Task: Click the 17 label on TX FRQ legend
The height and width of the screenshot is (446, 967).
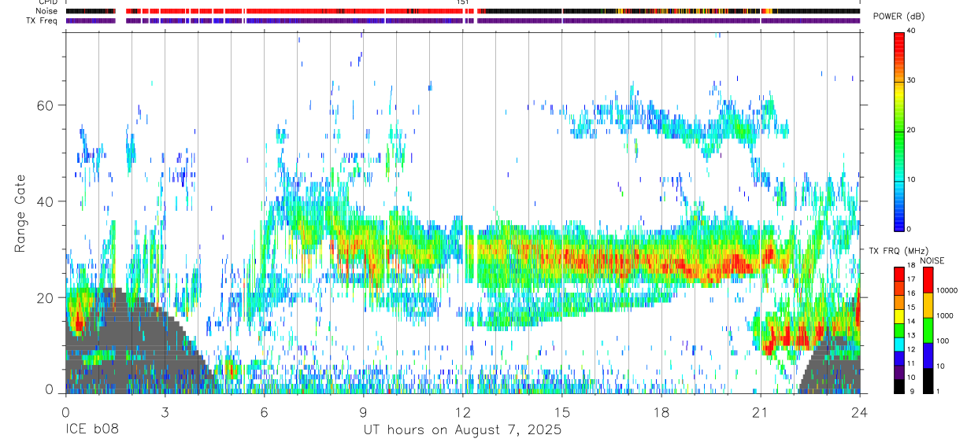Action: (911, 279)
